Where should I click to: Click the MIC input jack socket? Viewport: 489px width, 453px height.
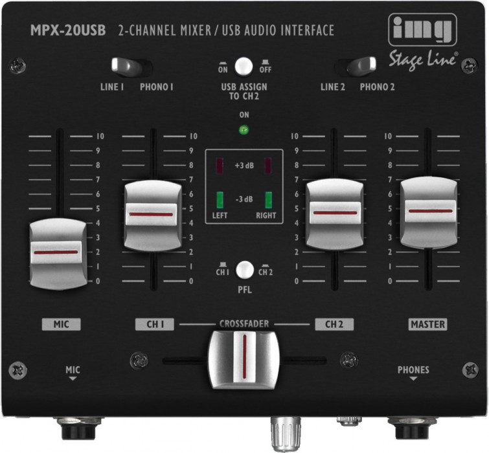78,428
